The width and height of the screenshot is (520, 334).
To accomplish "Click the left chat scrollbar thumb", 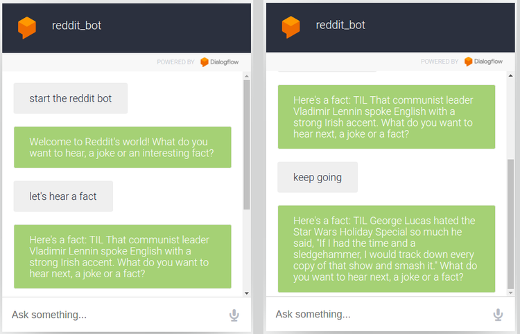I will click(246, 145).
